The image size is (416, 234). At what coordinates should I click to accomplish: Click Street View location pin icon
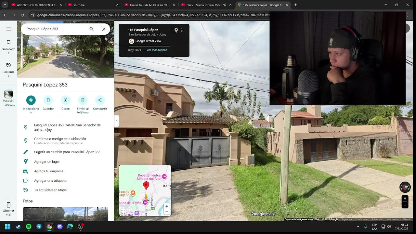tap(176, 30)
